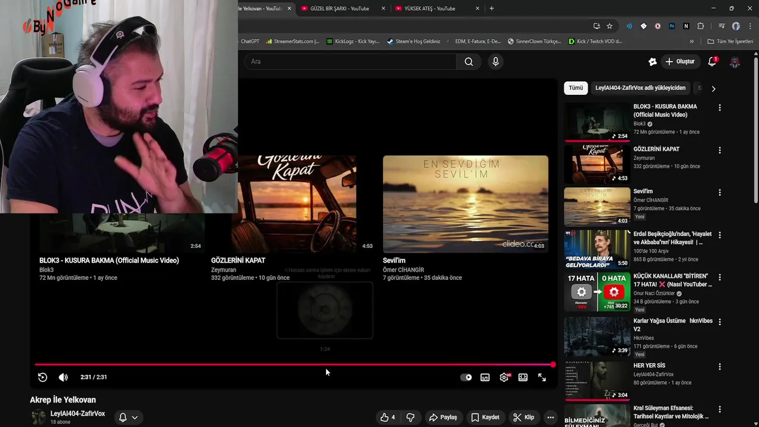Bookmark this page with star icon

click(610, 26)
